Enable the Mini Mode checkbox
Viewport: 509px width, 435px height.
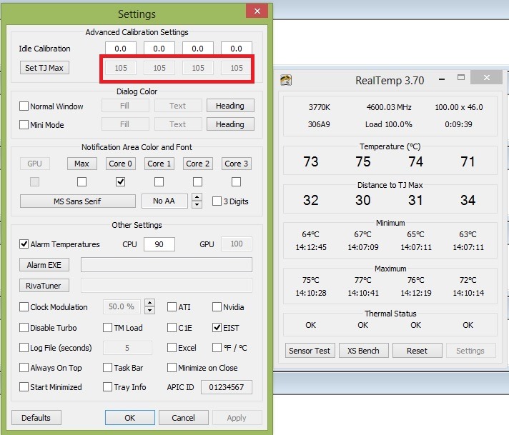(24, 124)
